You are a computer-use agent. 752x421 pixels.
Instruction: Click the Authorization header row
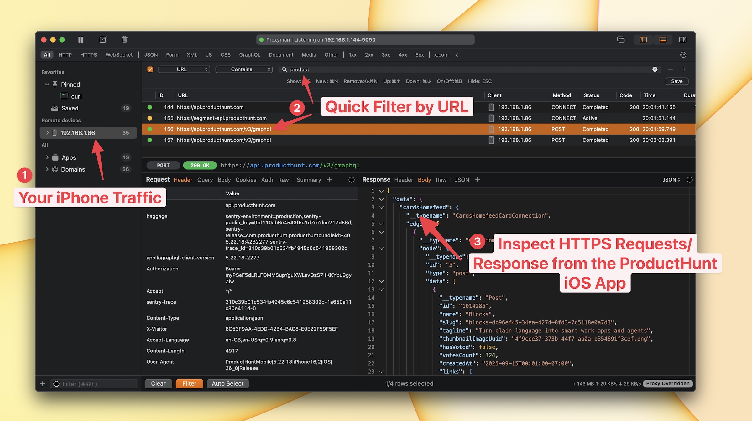[250, 275]
